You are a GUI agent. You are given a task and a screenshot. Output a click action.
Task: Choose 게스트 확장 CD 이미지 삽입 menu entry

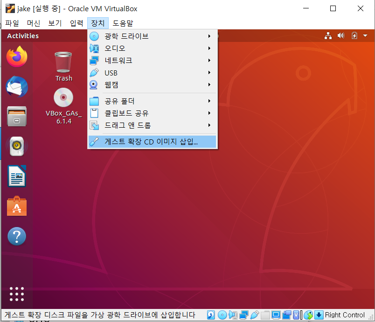point(153,142)
